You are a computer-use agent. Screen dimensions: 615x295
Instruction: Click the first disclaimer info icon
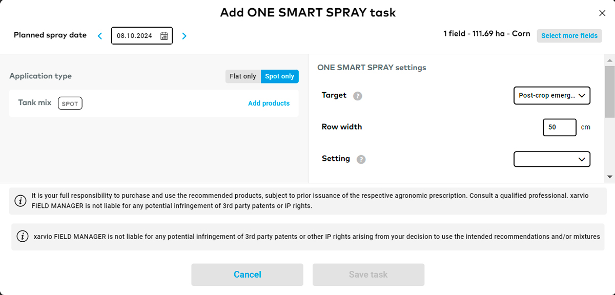[x=20, y=201]
